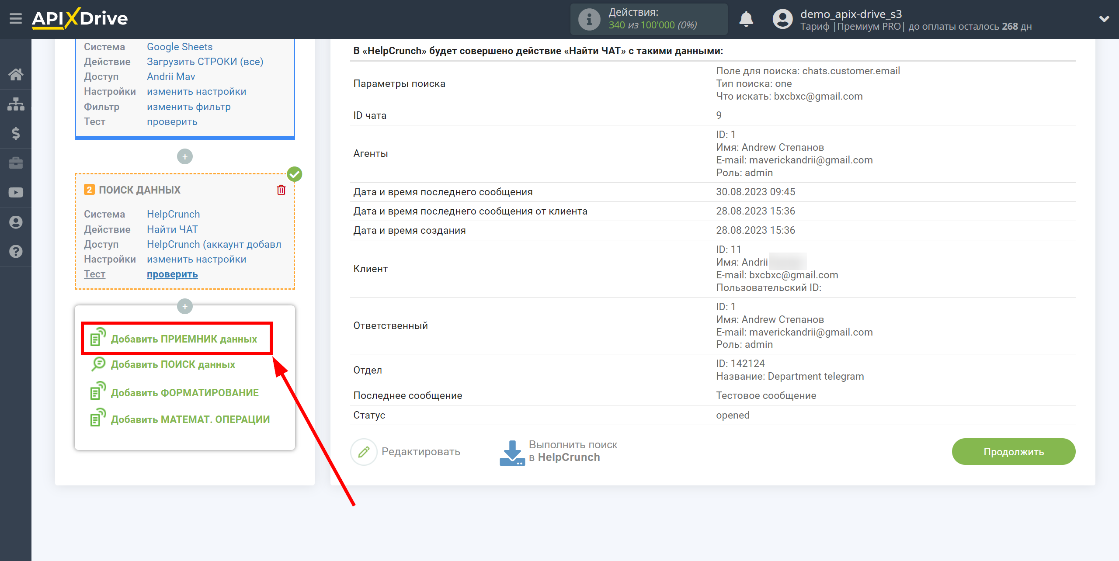Viewport: 1119px width, 561px height.
Task: Open the notifications bell
Action: [746, 19]
